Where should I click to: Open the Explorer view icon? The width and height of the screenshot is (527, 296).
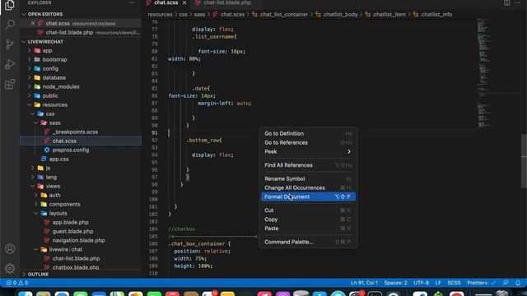(9, 5)
